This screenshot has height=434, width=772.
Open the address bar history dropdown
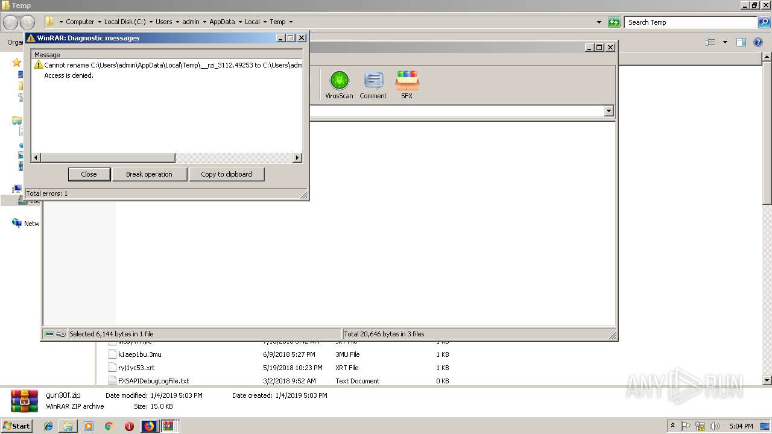[x=599, y=22]
